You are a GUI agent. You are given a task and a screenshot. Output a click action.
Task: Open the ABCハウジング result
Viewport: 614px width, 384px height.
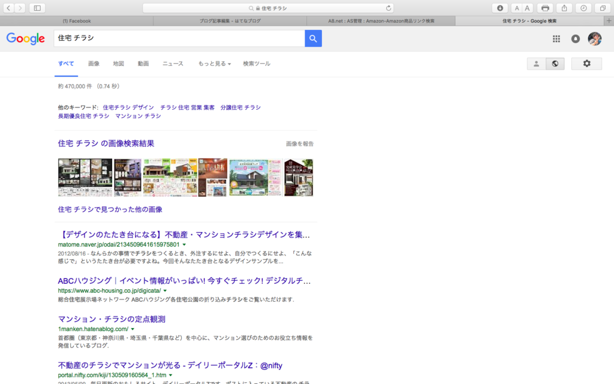[x=184, y=281]
